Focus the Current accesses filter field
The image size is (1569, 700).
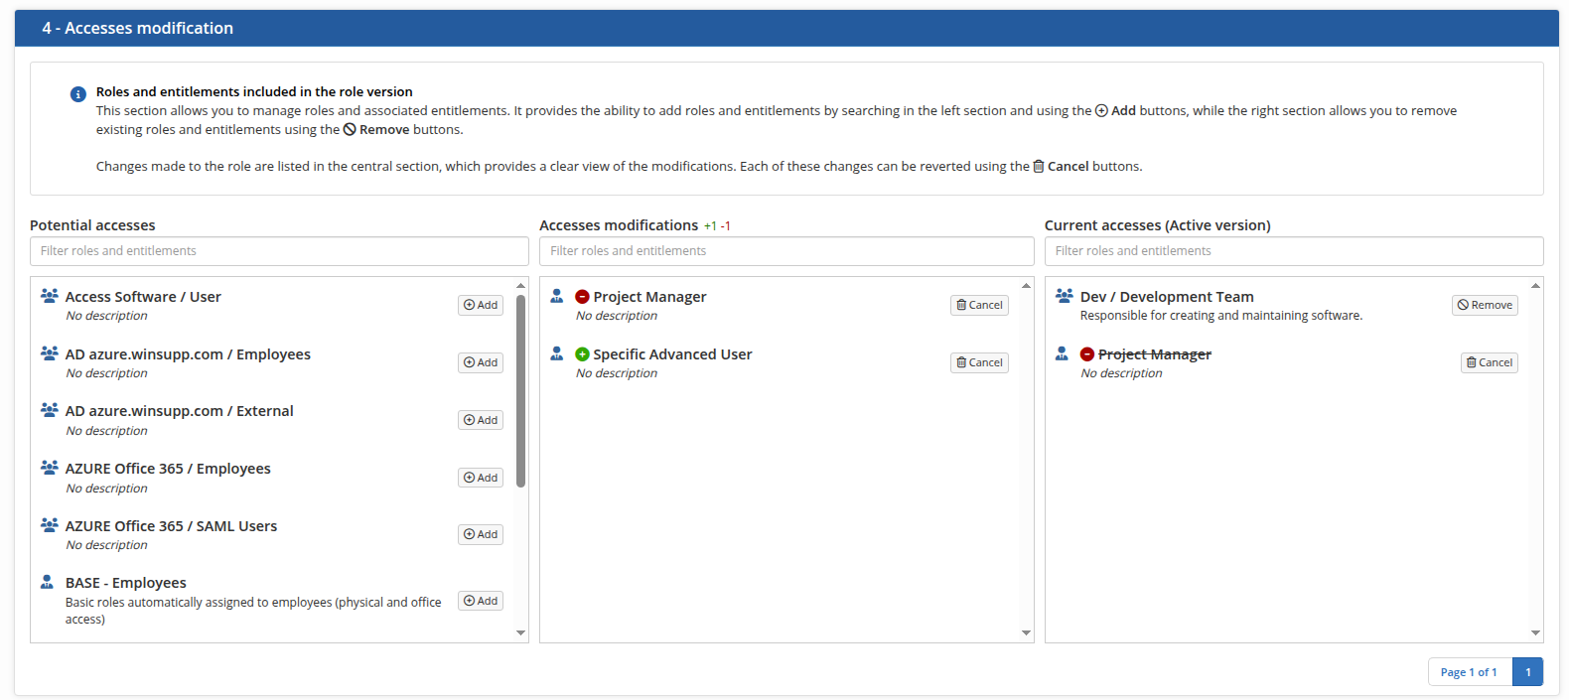(x=1293, y=251)
